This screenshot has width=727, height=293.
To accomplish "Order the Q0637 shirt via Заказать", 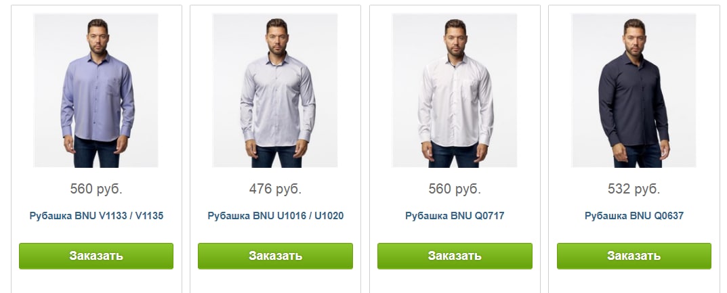I will tap(633, 256).
